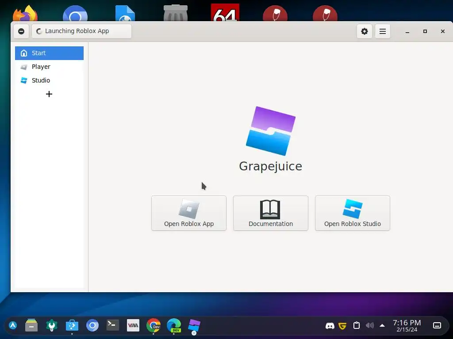Add a new prefix with the plus icon
This screenshot has width=453, height=339.
[x=49, y=94]
